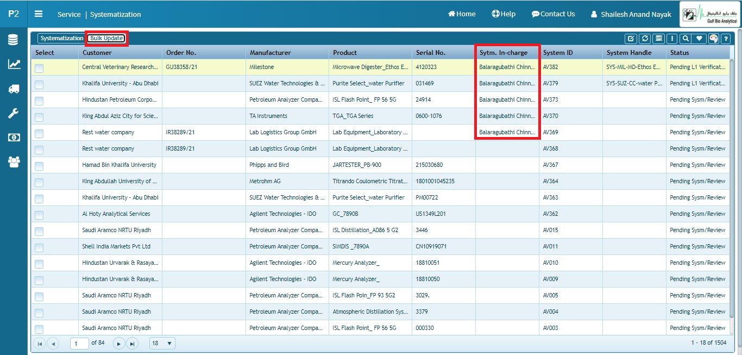Select the checkbox in the AV373 row

[x=39, y=101]
